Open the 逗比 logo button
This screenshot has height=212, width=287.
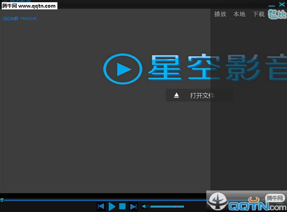coord(277,14)
